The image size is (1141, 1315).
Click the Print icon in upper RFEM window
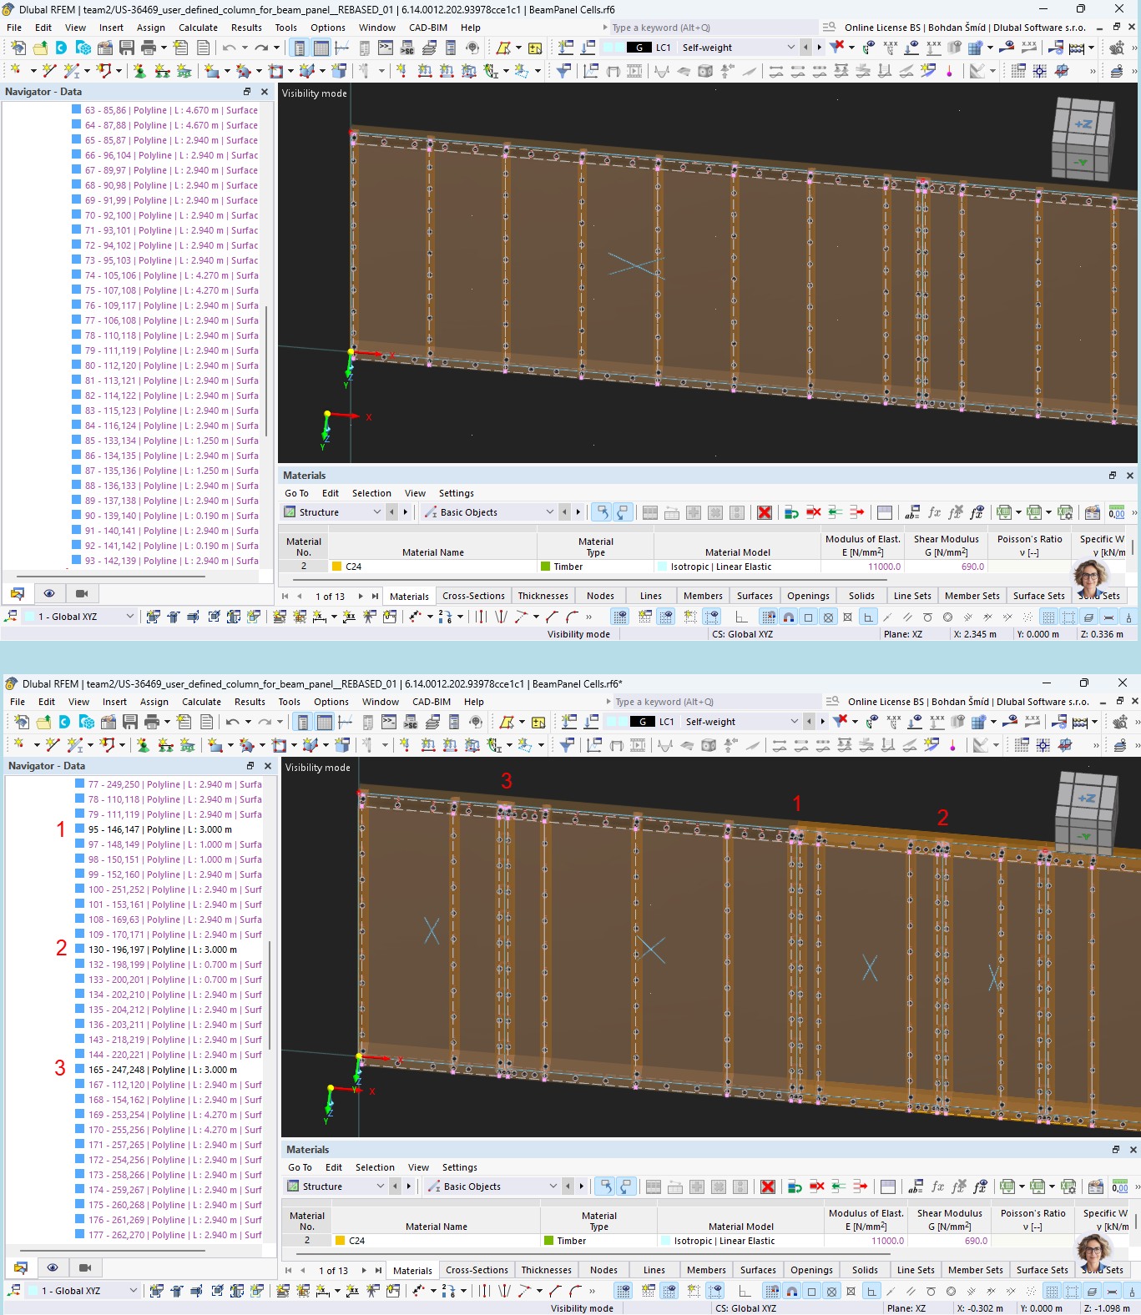pos(149,48)
